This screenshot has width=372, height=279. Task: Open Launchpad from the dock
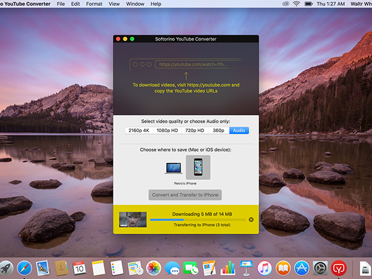6,268
